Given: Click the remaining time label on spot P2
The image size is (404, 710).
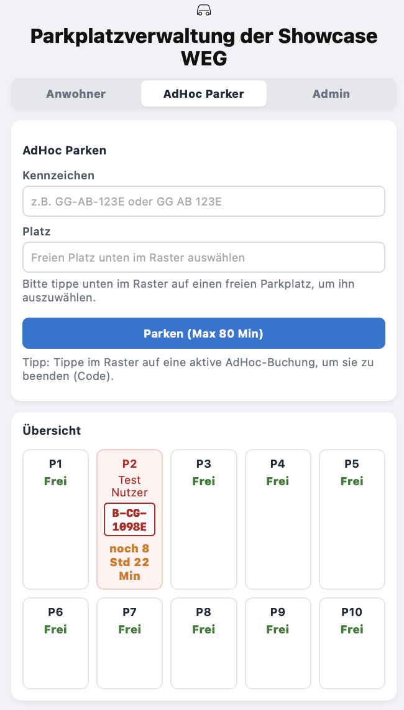Looking at the screenshot, I should pyautogui.click(x=129, y=561).
